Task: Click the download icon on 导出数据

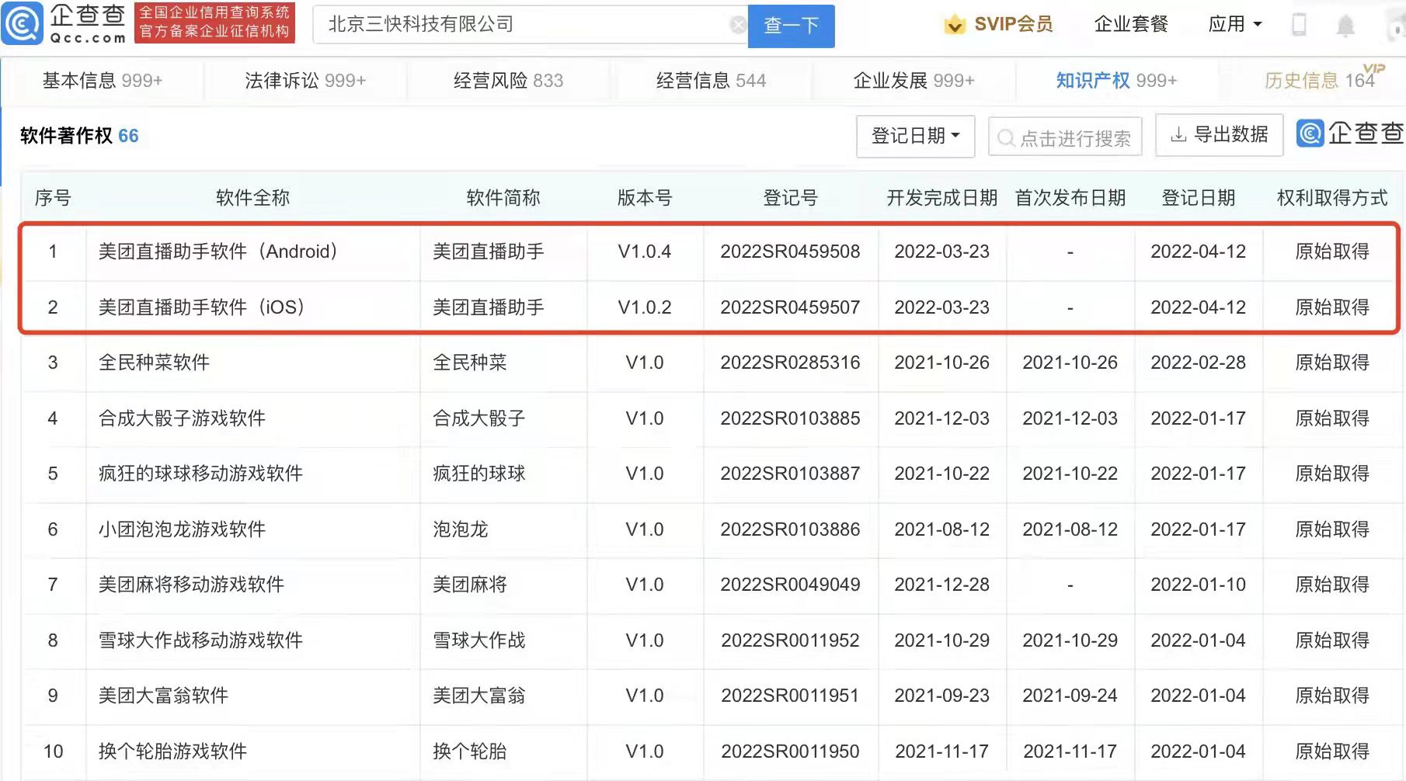Action: [x=1178, y=135]
